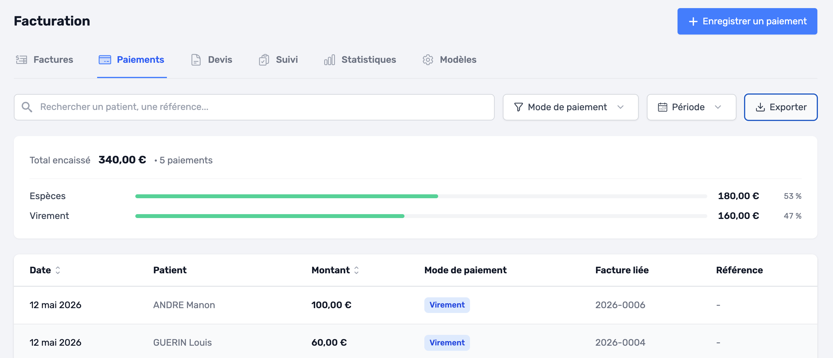Click the Statistiques bar chart icon
The width and height of the screenshot is (833, 358).
(x=330, y=60)
